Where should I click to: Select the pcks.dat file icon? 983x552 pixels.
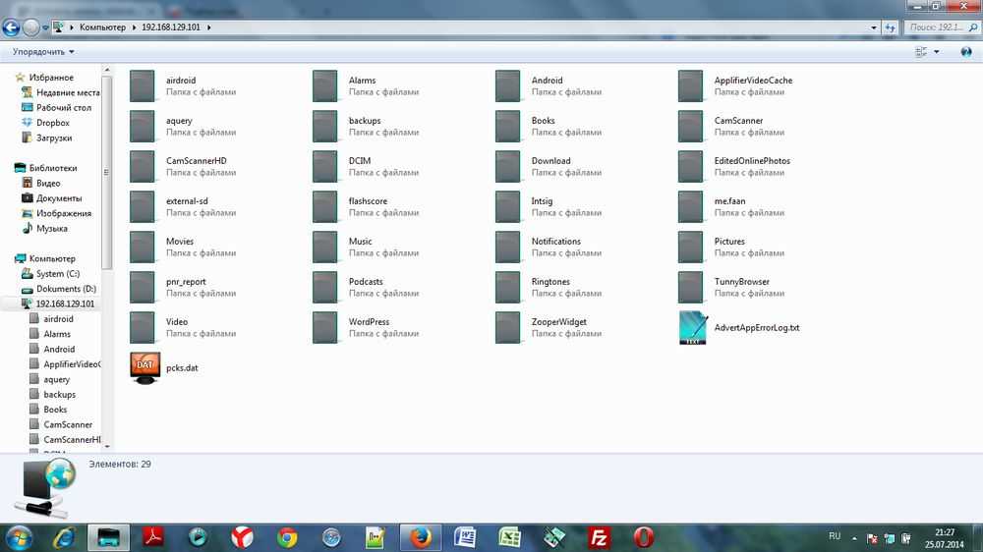pyautogui.click(x=145, y=367)
